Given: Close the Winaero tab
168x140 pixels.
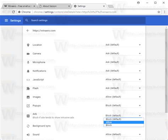Looking at the screenshot, I should pyautogui.click(x=34, y=6).
